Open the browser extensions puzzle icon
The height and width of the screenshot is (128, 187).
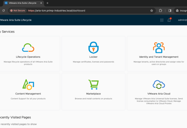pyautogui.click(x=161, y=11)
